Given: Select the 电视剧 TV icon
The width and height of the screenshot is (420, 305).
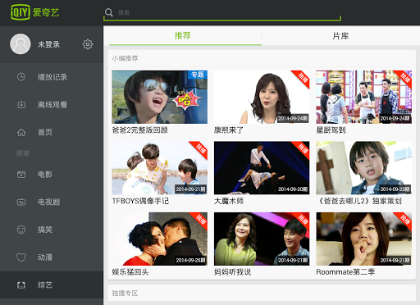Looking at the screenshot, I should [x=21, y=202].
